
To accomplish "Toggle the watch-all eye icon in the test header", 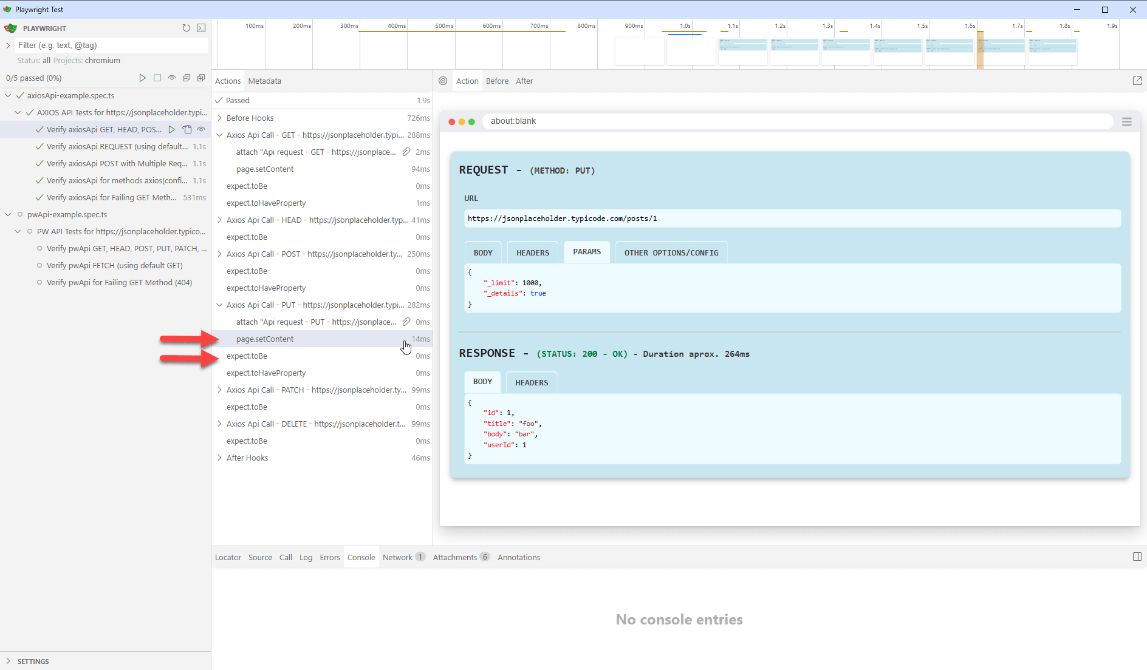I will (172, 78).
